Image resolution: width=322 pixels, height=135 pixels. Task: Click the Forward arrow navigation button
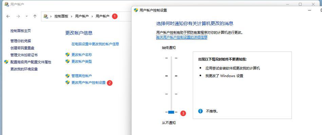(x=18, y=16)
